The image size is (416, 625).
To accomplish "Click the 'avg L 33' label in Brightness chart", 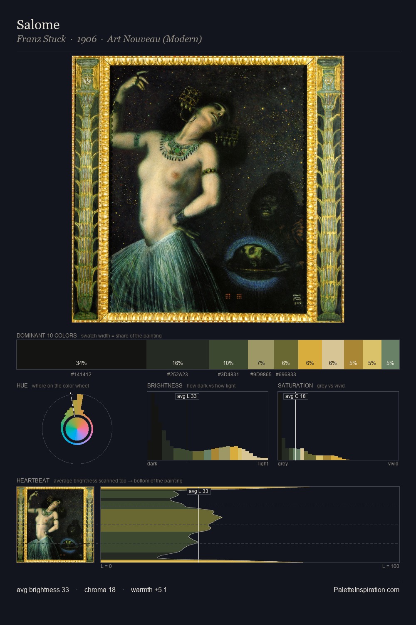I will tap(187, 396).
